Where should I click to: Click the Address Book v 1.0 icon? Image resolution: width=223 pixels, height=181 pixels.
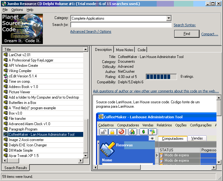click(x=6, y=86)
